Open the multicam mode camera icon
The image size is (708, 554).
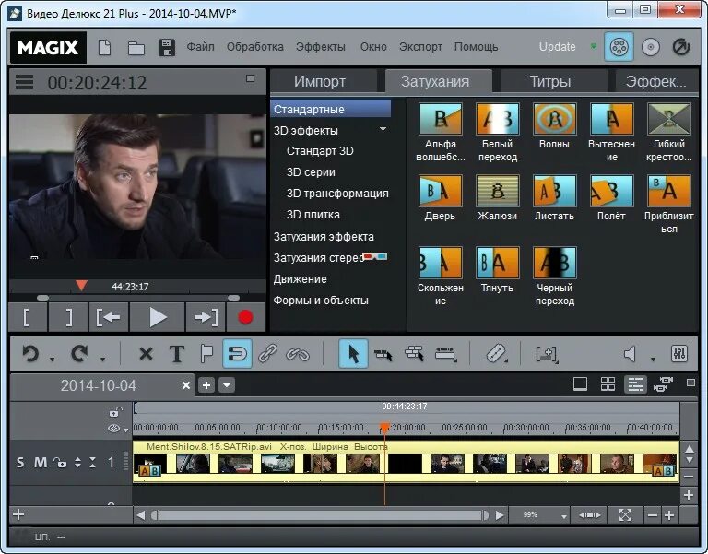click(664, 384)
